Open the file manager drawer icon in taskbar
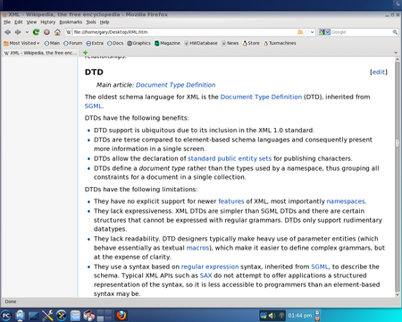Screen dimensions: 402x322 (x=75, y=316)
